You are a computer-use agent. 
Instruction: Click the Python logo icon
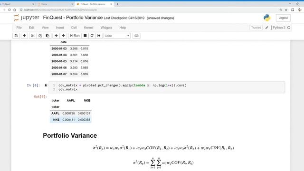[267, 18]
